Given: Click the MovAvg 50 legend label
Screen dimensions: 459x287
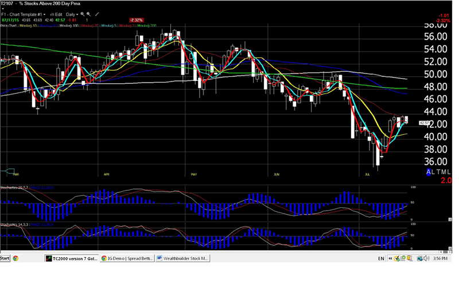Looking at the screenshot, I should pyautogui.click(x=48, y=26).
